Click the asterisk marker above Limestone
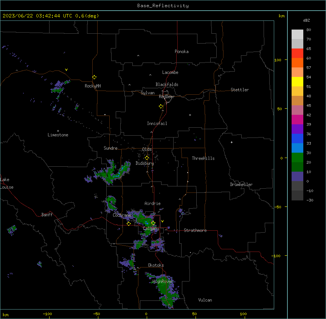The image size is (326, 319). click(x=58, y=131)
